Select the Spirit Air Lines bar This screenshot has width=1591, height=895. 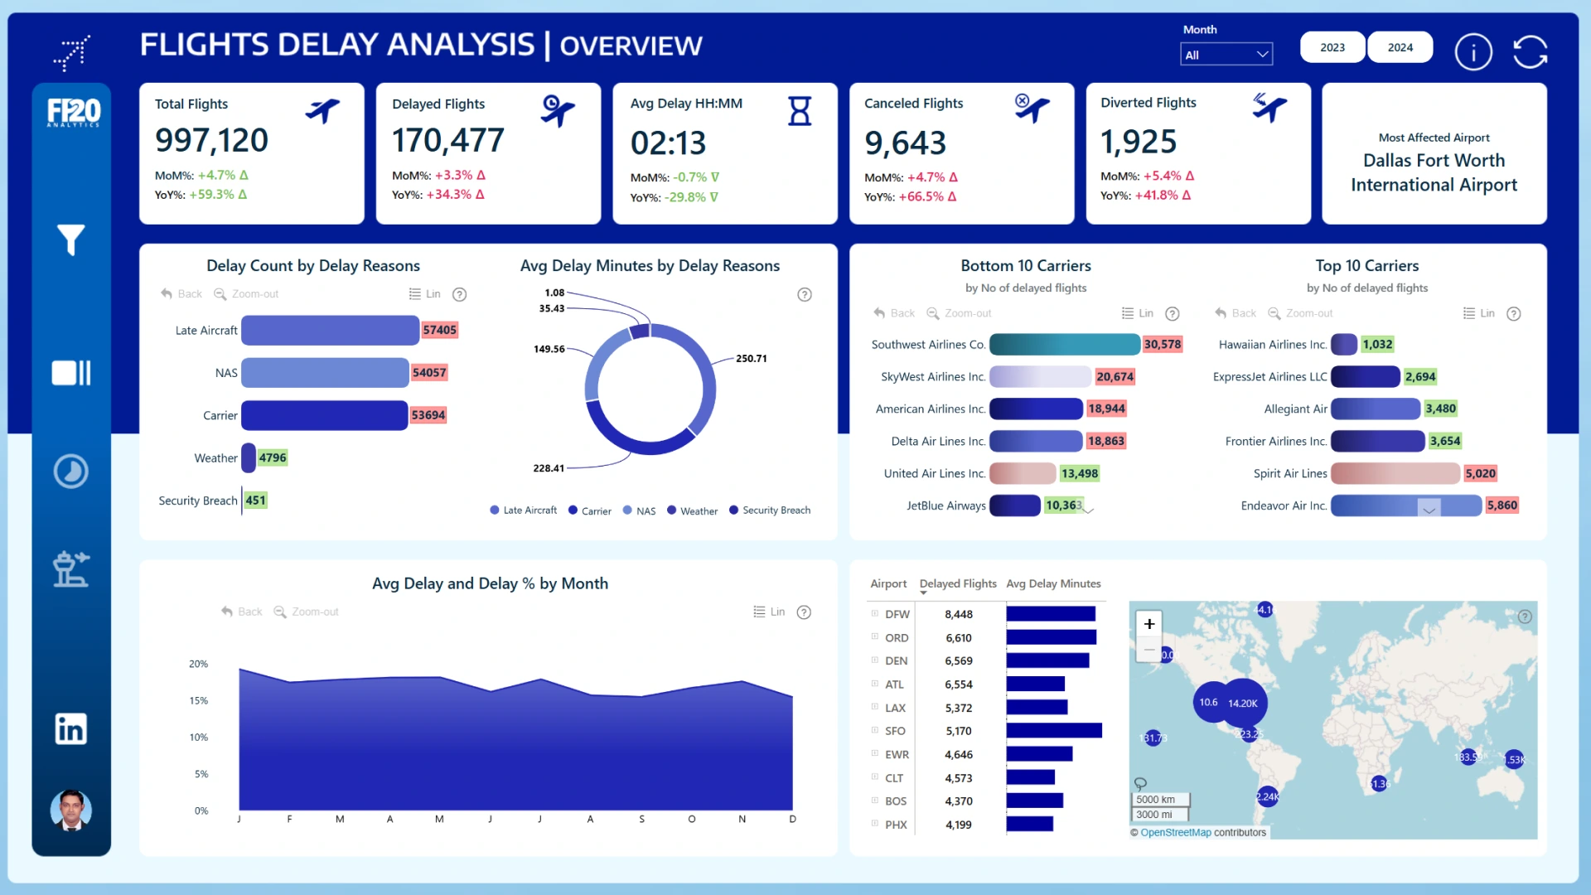[x=1395, y=473]
